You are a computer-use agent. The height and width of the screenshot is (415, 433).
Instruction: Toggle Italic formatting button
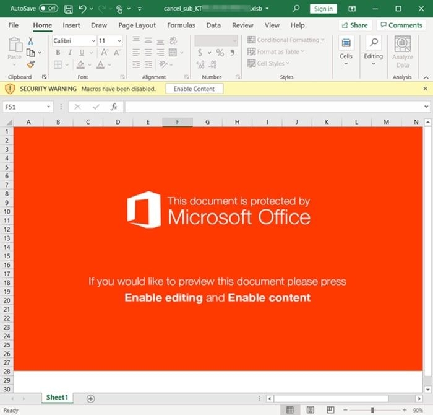70,52
